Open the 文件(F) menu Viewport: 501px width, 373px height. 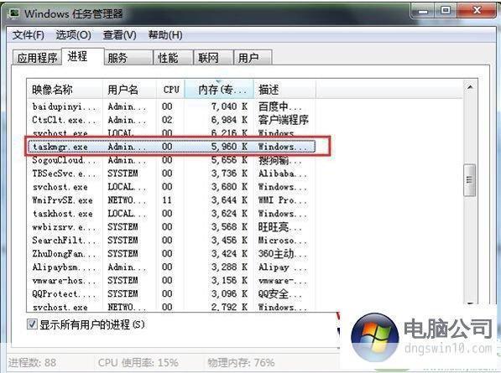[x=29, y=34]
